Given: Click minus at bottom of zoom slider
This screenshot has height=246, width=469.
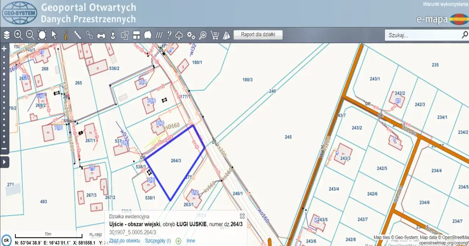Looking at the screenshot, I should coord(4,149).
